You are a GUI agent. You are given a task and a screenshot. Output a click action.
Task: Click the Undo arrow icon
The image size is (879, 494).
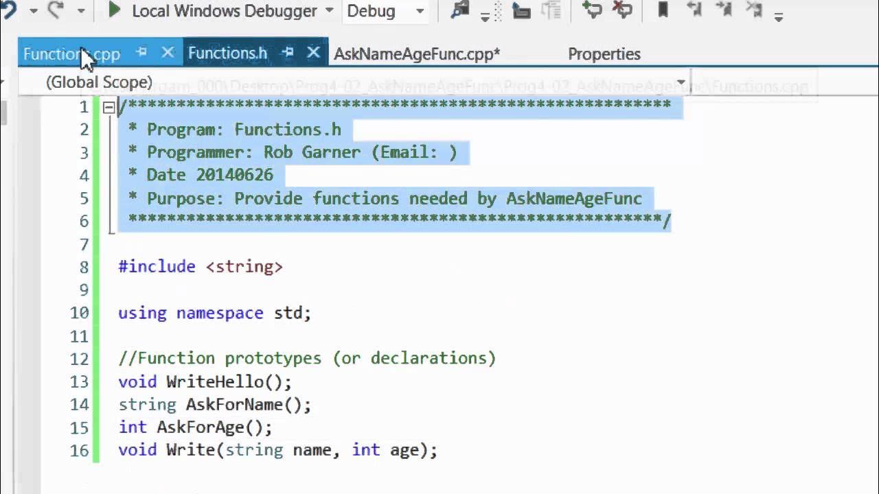[x=7, y=9]
